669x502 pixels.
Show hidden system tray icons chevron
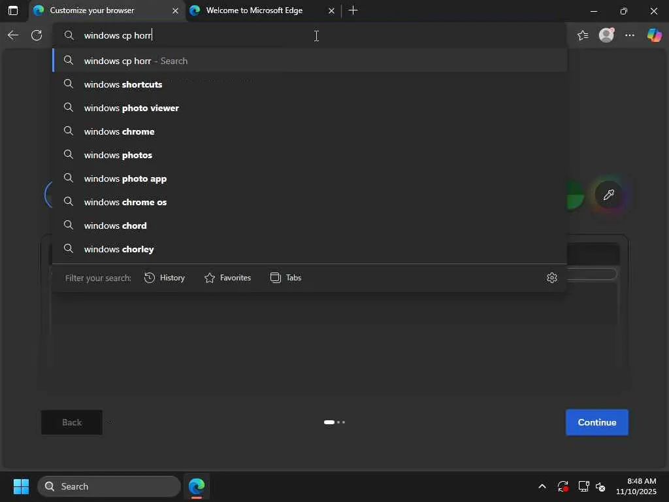[x=542, y=486]
